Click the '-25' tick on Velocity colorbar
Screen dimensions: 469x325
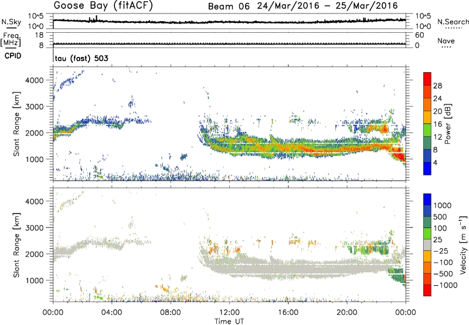[x=441, y=250]
